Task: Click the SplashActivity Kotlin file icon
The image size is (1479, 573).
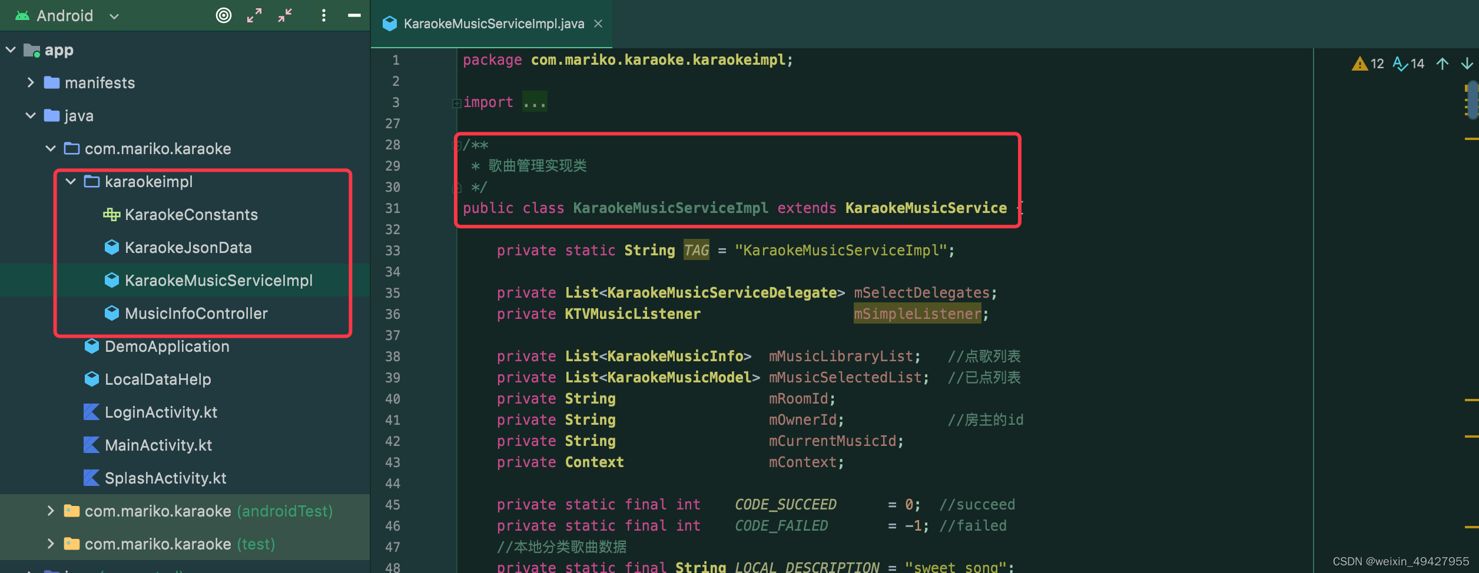Action: (91, 478)
